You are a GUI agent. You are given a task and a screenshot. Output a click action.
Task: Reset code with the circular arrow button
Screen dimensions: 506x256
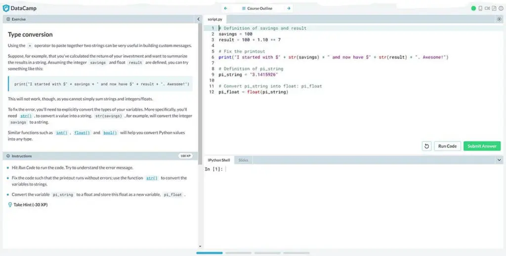(426, 146)
